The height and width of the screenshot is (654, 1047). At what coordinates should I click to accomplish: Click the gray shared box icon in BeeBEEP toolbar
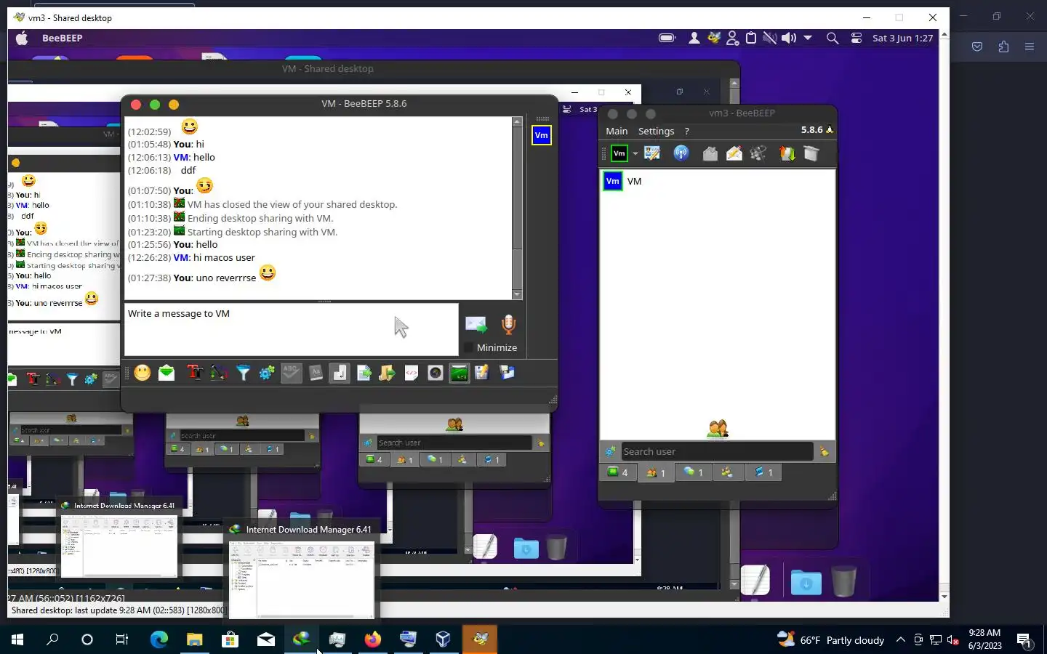[811, 153]
